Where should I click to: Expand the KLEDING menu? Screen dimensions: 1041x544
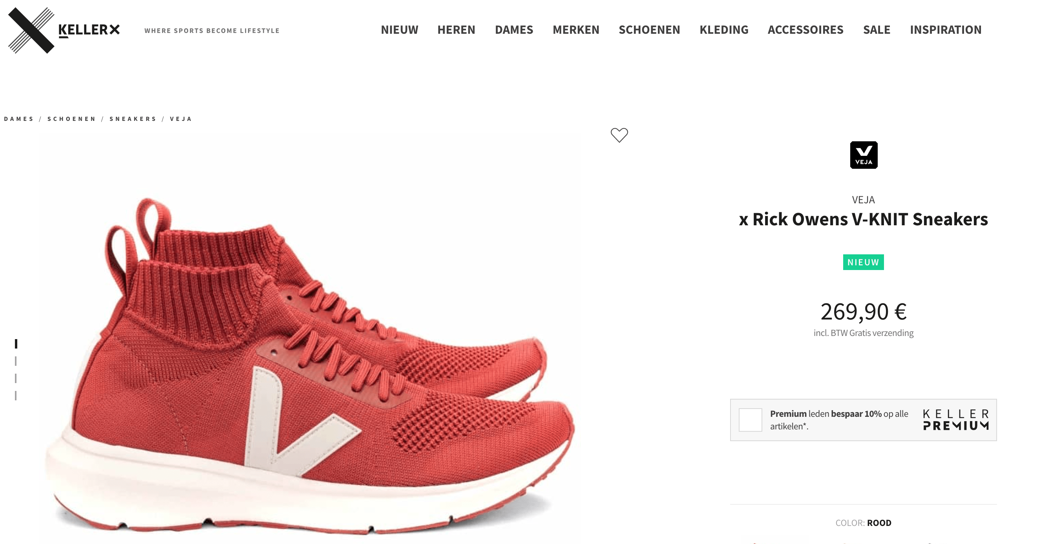click(x=724, y=30)
